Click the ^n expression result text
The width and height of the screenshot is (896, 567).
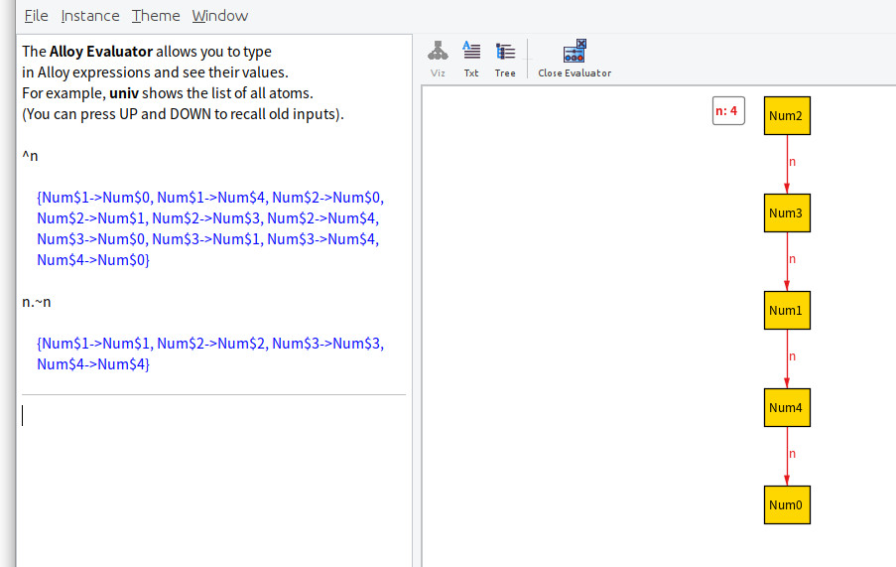click(209, 228)
